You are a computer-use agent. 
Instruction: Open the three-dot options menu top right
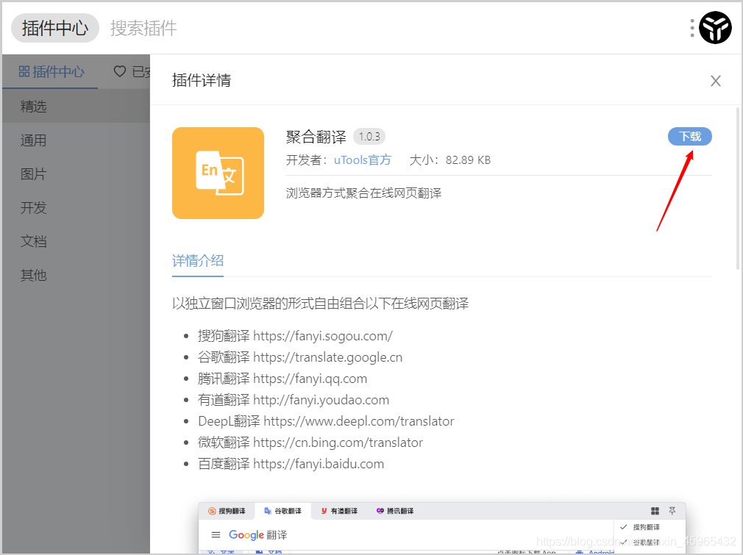[692, 28]
